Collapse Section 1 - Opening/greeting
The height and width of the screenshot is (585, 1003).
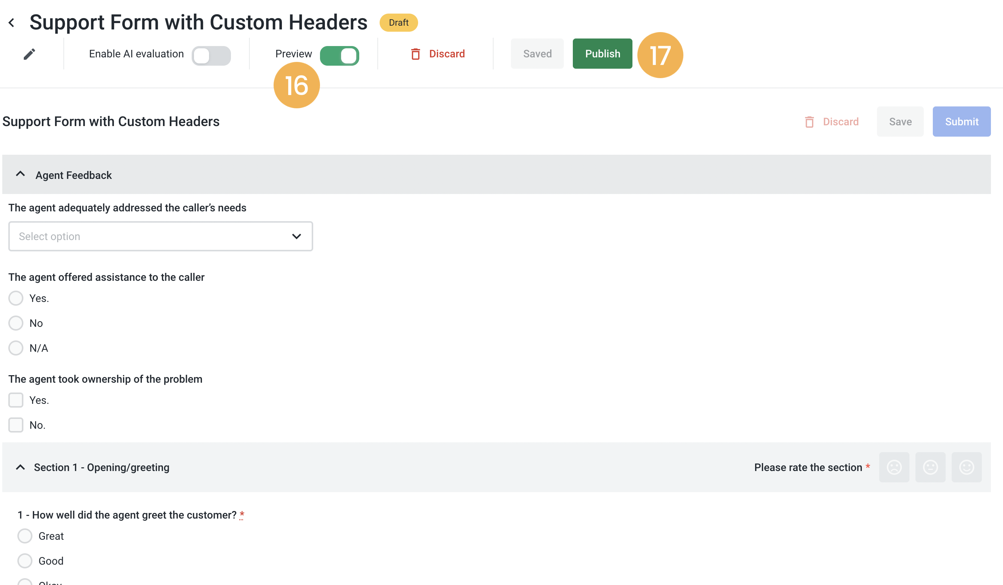click(x=20, y=467)
